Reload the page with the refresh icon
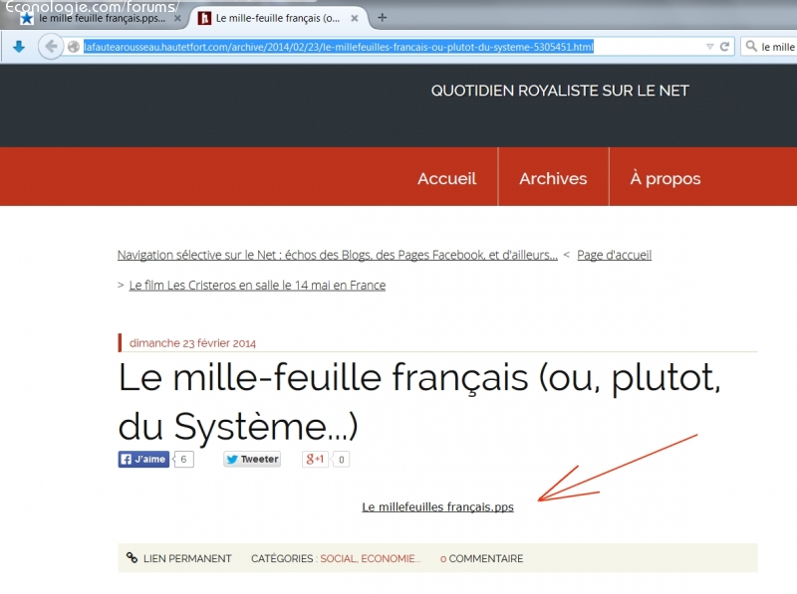797x594 pixels. [725, 47]
